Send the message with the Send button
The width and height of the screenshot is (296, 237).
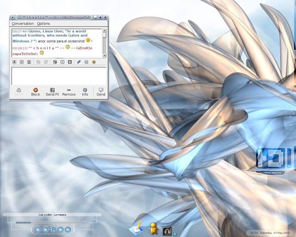coord(101,92)
